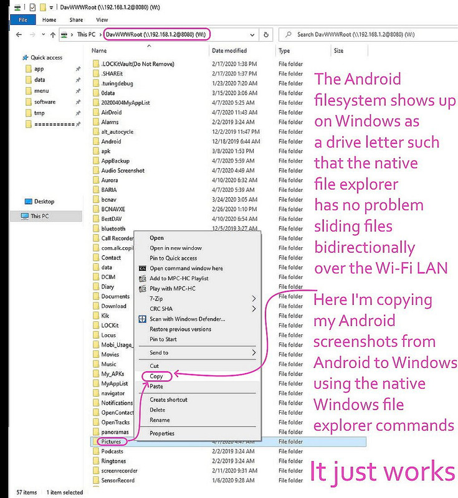
Task: Click the SensorRecord folder icon
Action: [x=96, y=481]
